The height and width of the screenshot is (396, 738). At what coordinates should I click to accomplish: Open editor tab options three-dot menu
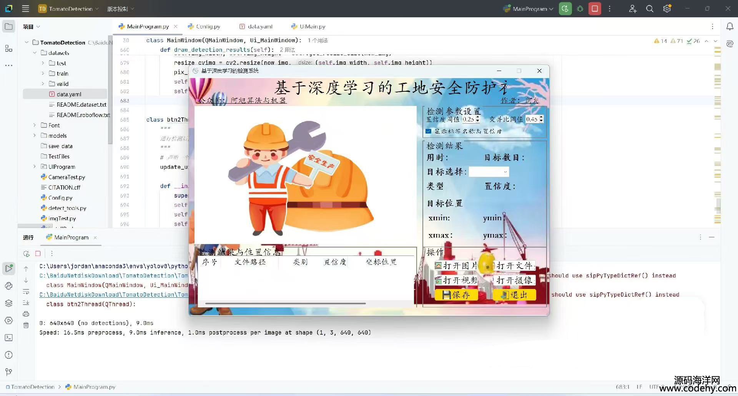pos(712,26)
